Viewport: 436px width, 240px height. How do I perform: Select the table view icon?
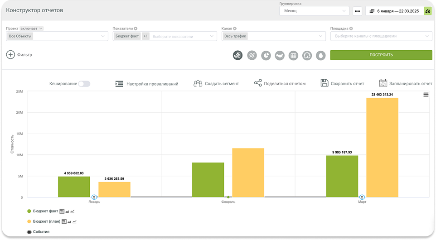pos(293,55)
